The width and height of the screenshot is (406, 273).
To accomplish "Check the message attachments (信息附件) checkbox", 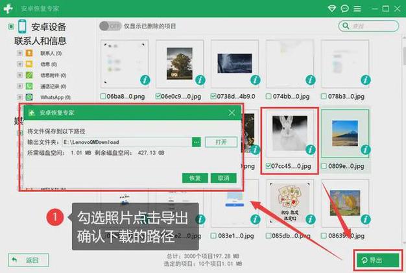I will click(x=19, y=75).
